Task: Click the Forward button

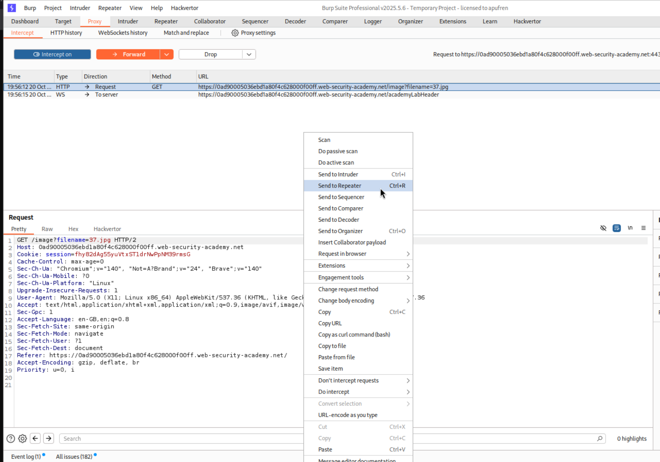Action: [x=129, y=54]
